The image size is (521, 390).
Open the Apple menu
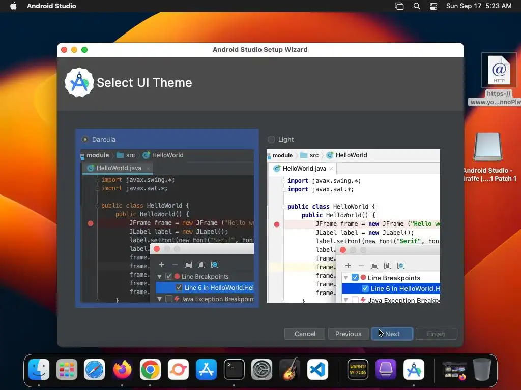click(x=13, y=6)
